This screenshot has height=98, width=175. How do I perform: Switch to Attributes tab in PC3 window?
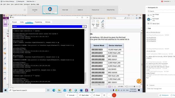(x=48, y=22)
